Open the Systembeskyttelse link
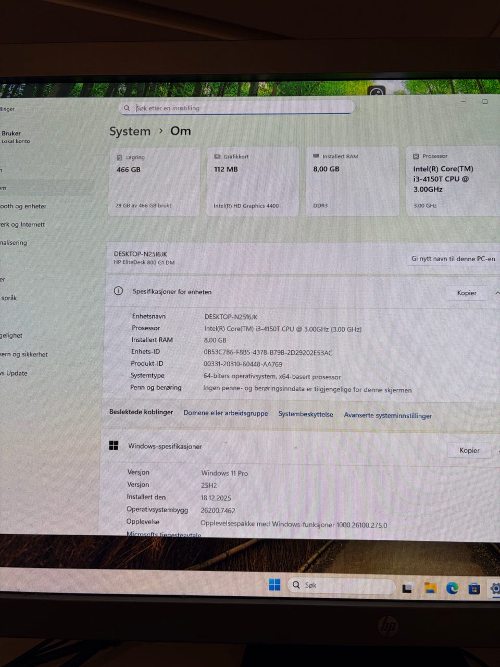Viewport: 500px width, 667px height. pyautogui.click(x=306, y=414)
